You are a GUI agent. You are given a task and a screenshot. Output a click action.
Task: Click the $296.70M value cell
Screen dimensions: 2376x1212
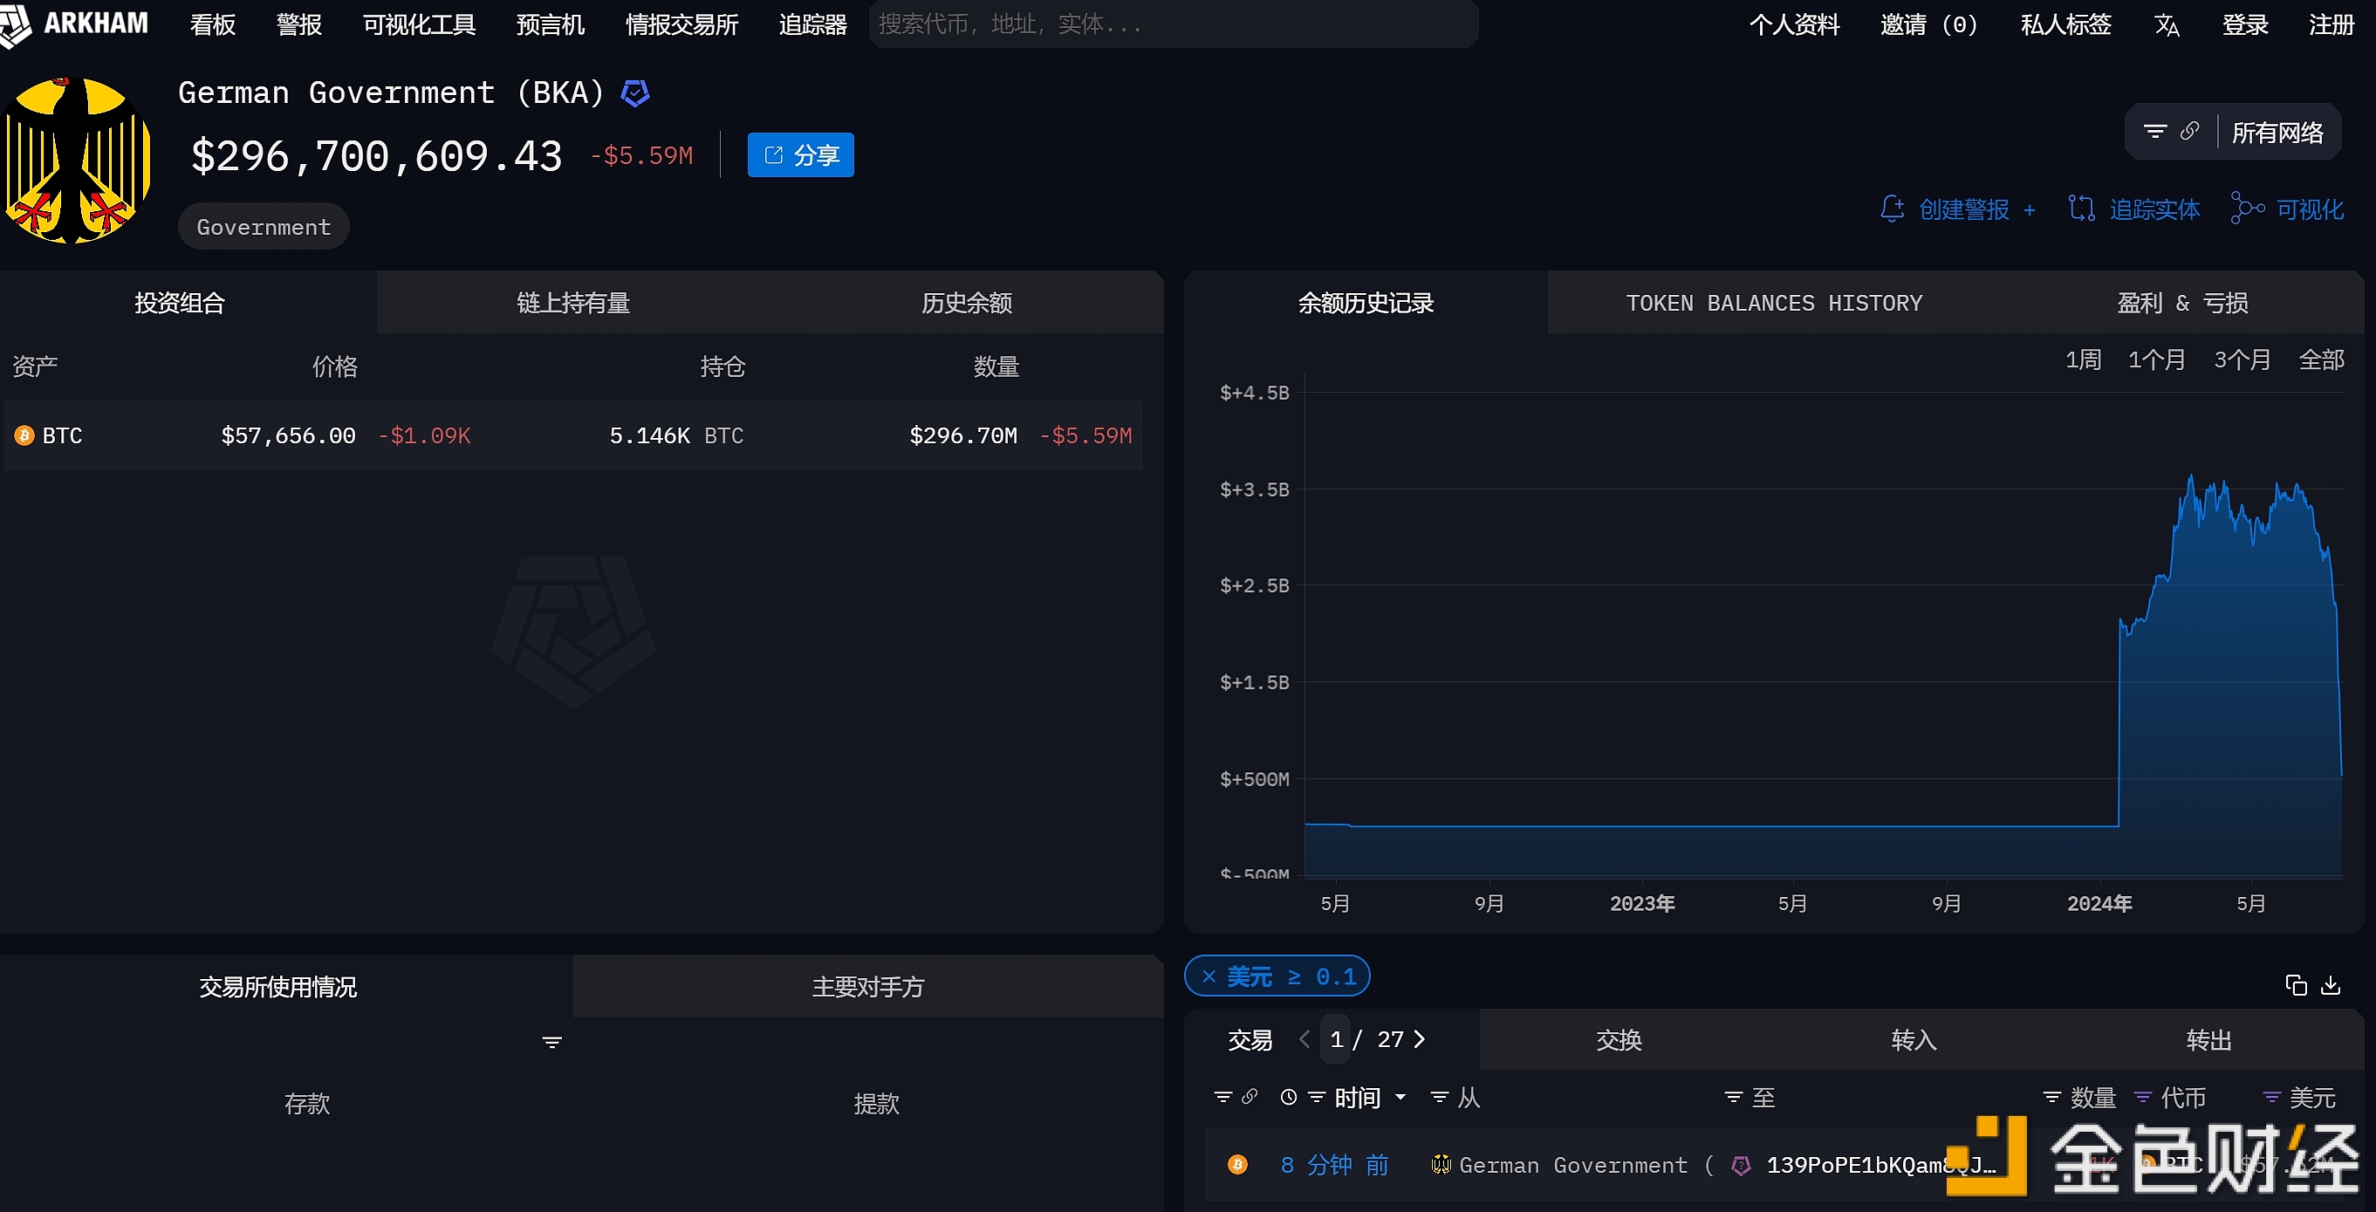pyautogui.click(x=963, y=435)
